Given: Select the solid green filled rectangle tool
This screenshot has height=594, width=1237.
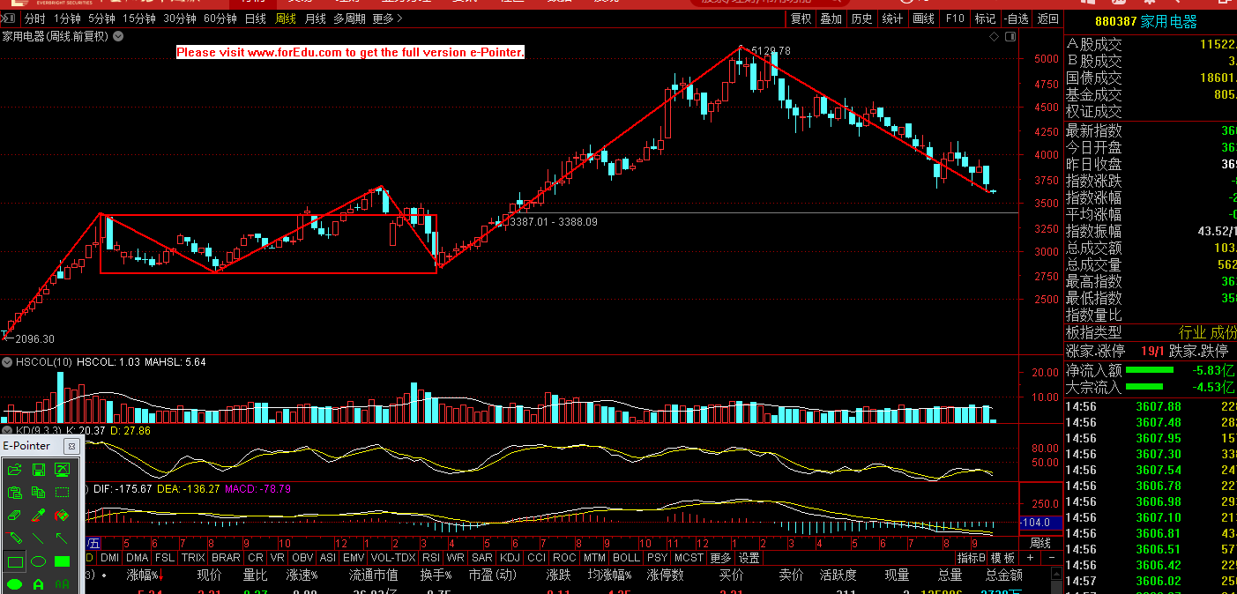Looking at the screenshot, I should tap(62, 561).
